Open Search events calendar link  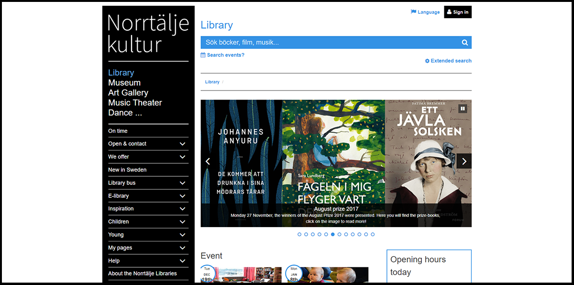[222, 55]
